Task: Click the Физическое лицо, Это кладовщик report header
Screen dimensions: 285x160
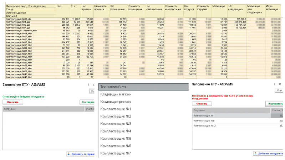Action: [x=31, y=6]
